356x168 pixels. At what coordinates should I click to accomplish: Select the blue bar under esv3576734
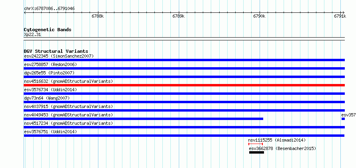click(x=184, y=94)
